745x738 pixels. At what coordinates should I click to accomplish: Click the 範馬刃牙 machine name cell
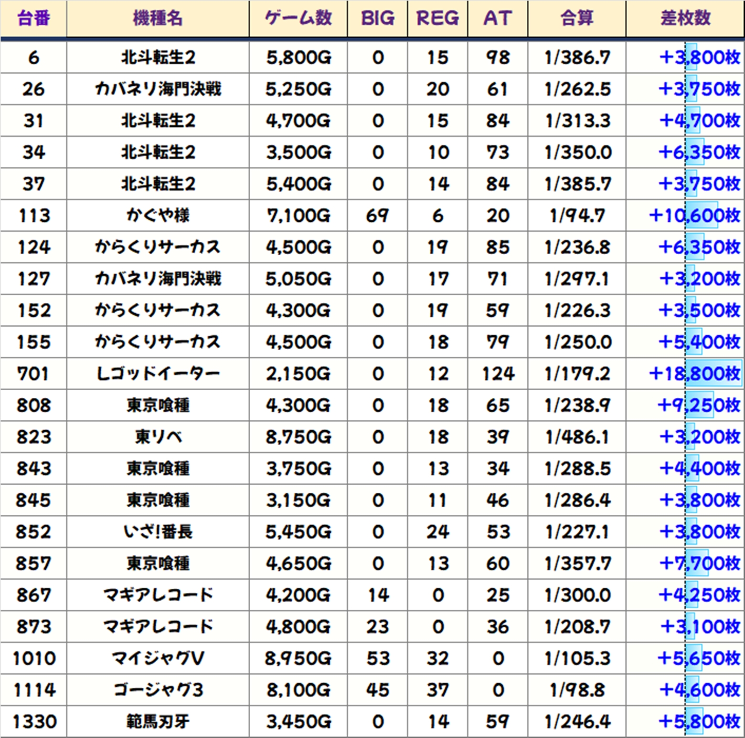(x=158, y=721)
